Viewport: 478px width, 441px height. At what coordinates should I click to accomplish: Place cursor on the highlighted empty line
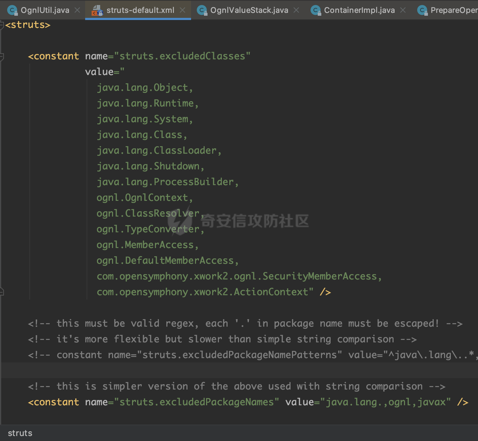coord(239,370)
